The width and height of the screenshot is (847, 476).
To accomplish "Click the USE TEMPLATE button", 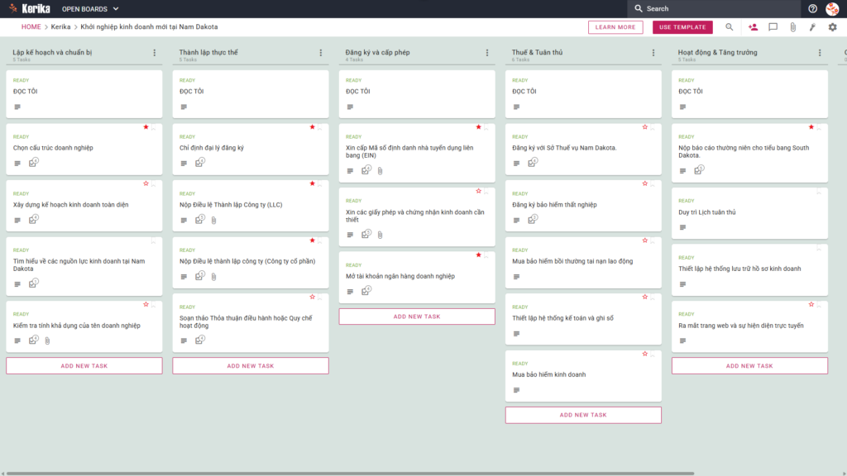I will pos(682,27).
